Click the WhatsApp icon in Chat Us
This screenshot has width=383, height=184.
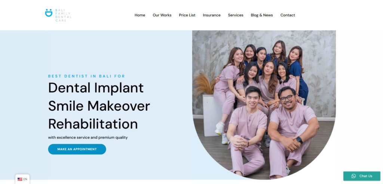(x=353, y=176)
